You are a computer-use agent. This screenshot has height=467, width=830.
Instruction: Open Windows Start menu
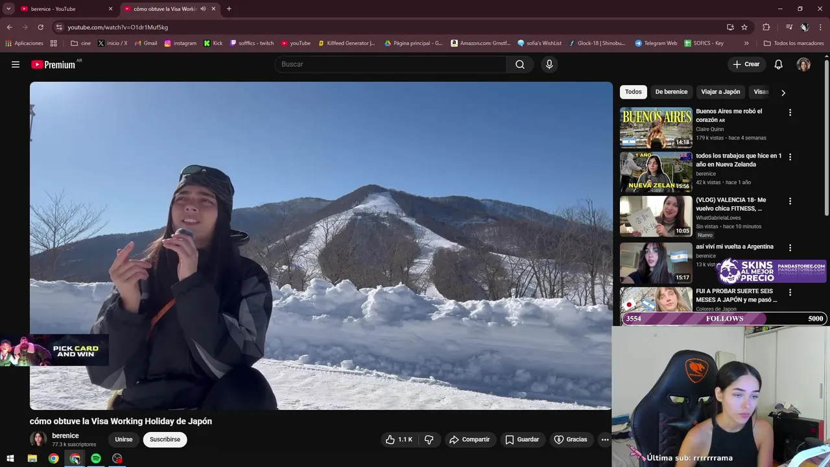10,459
